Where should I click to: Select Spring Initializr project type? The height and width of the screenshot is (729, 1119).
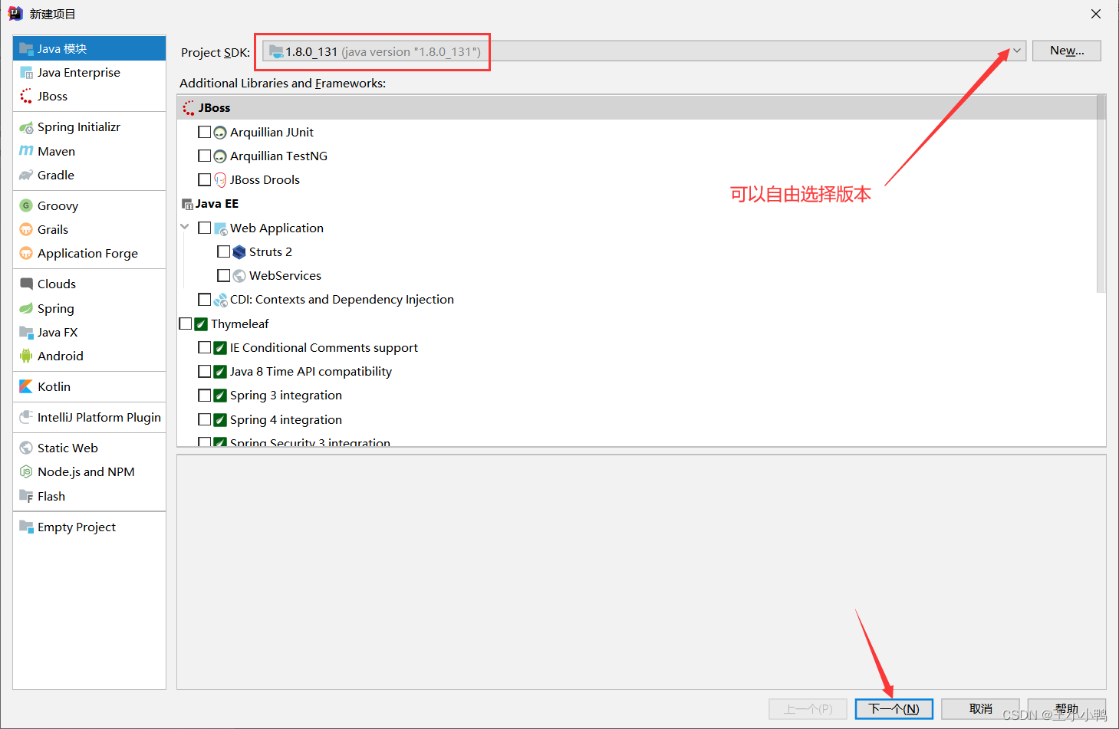tap(89, 127)
